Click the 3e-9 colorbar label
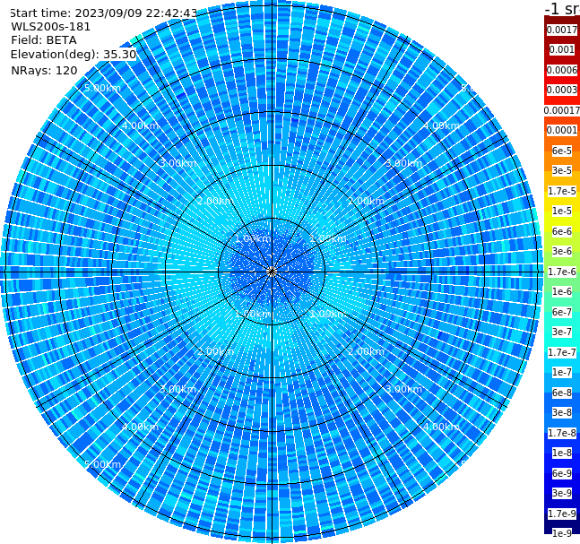 (562, 493)
